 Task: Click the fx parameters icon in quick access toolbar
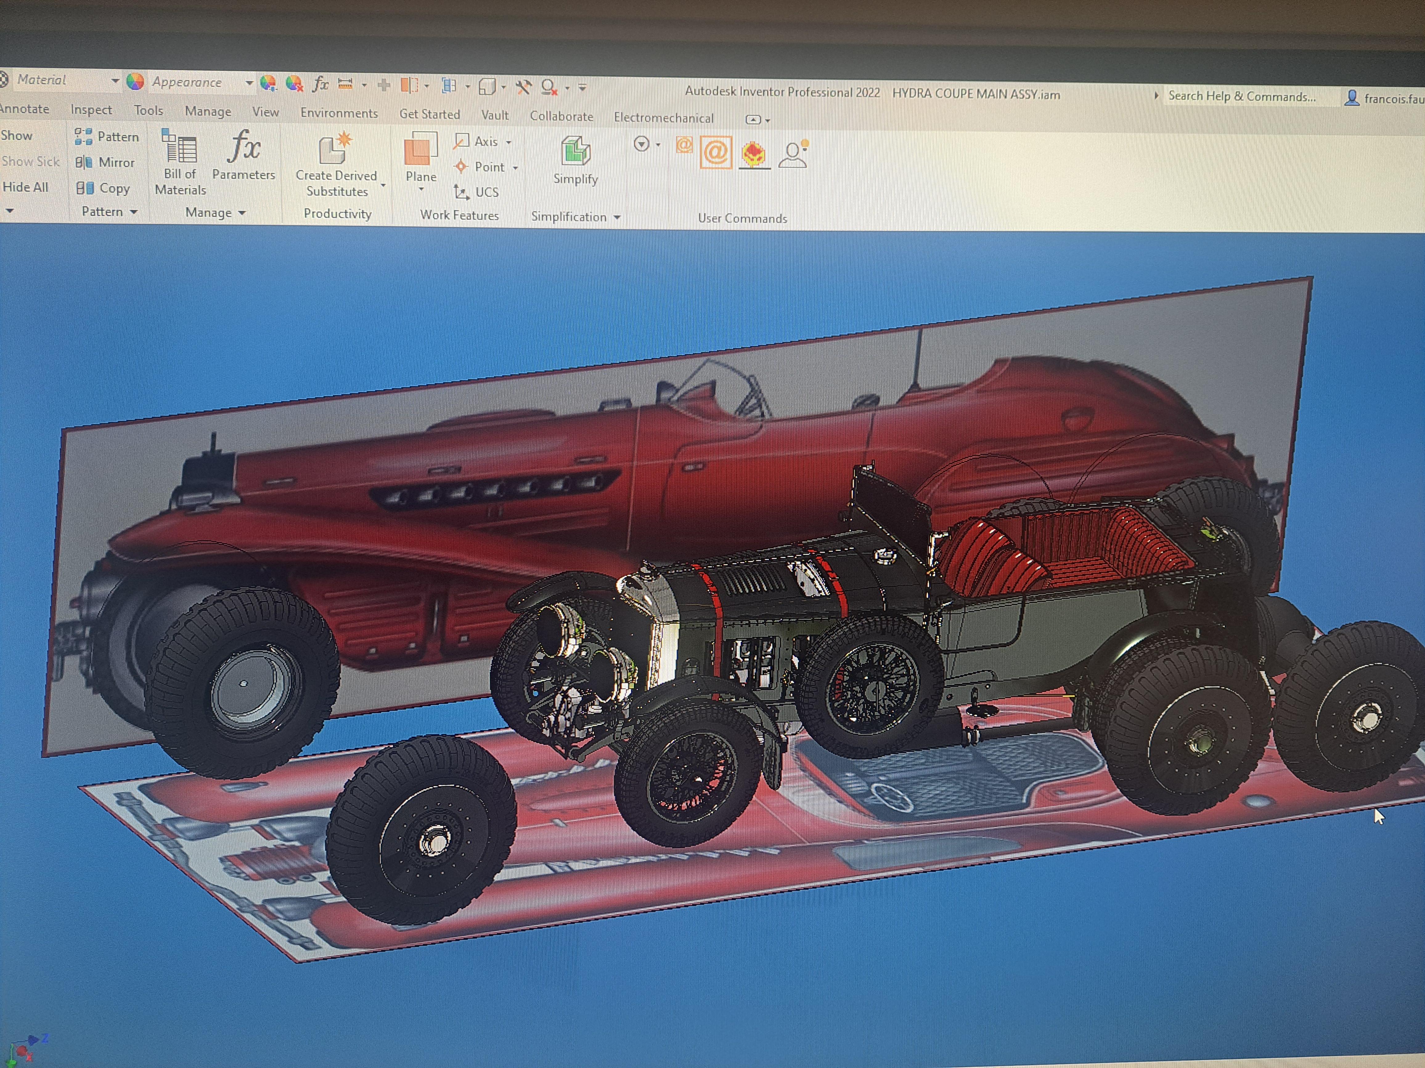pos(320,84)
